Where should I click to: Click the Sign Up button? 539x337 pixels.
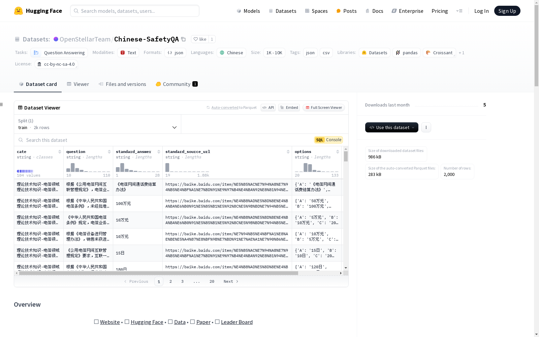(507, 11)
